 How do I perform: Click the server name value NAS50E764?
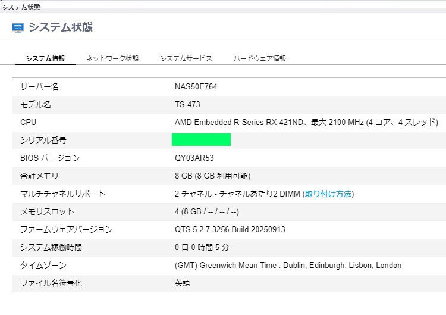(196, 86)
